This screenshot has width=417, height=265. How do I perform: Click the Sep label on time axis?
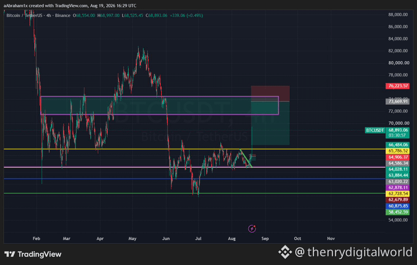265,238
